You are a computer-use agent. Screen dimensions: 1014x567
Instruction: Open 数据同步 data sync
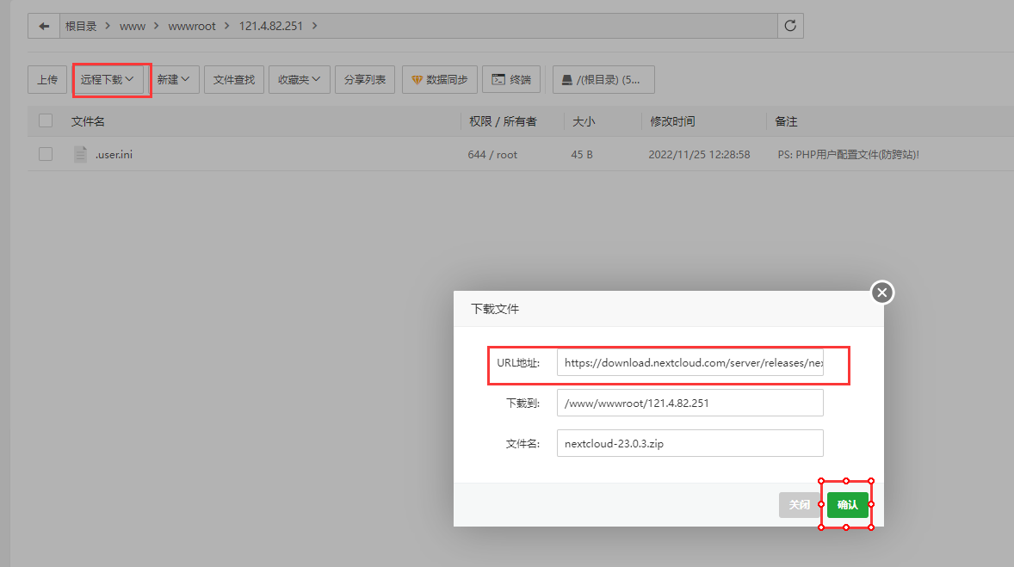pyautogui.click(x=440, y=79)
